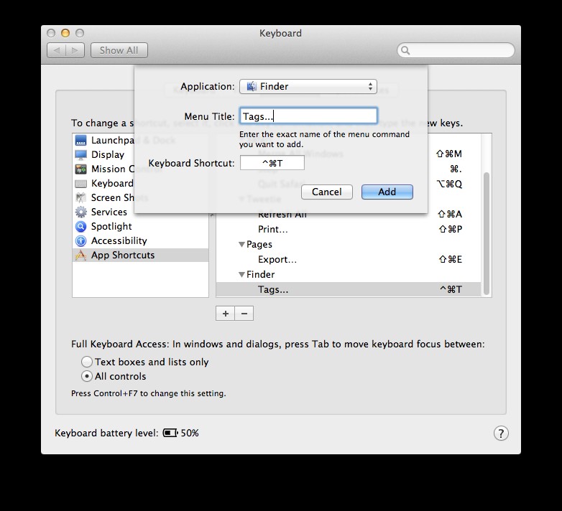The image size is (562, 511).
Task: Click the search magnifier icon
Action: 405,50
